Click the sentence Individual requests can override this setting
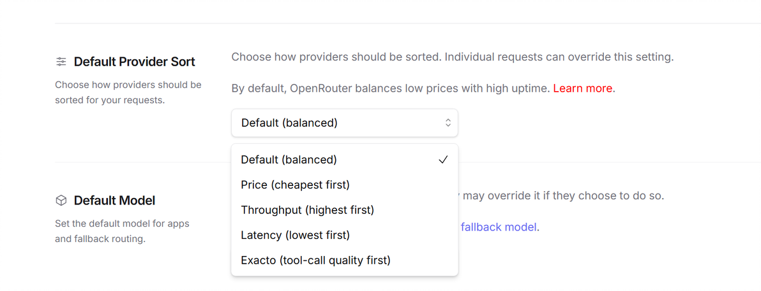Image resolution: width=761 pixels, height=291 pixels. point(559,57)
